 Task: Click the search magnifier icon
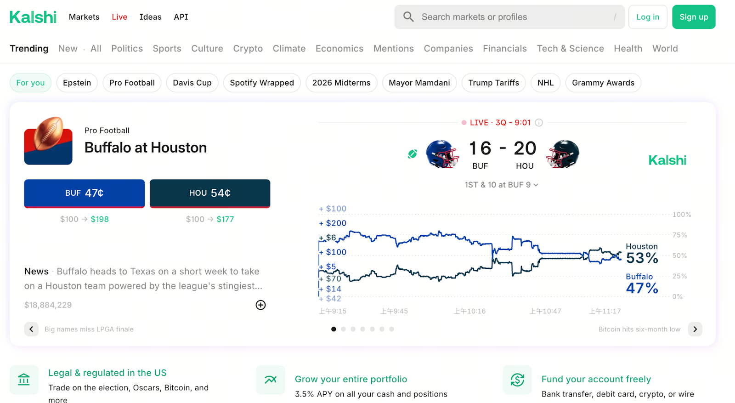(x=408, y=17)
